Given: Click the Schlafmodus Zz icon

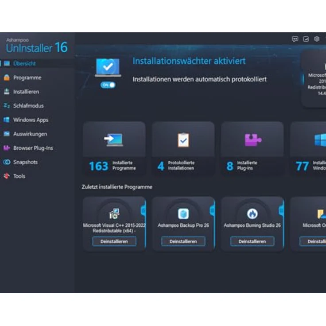Looking at the screenshot, I should tap(7, 105).
